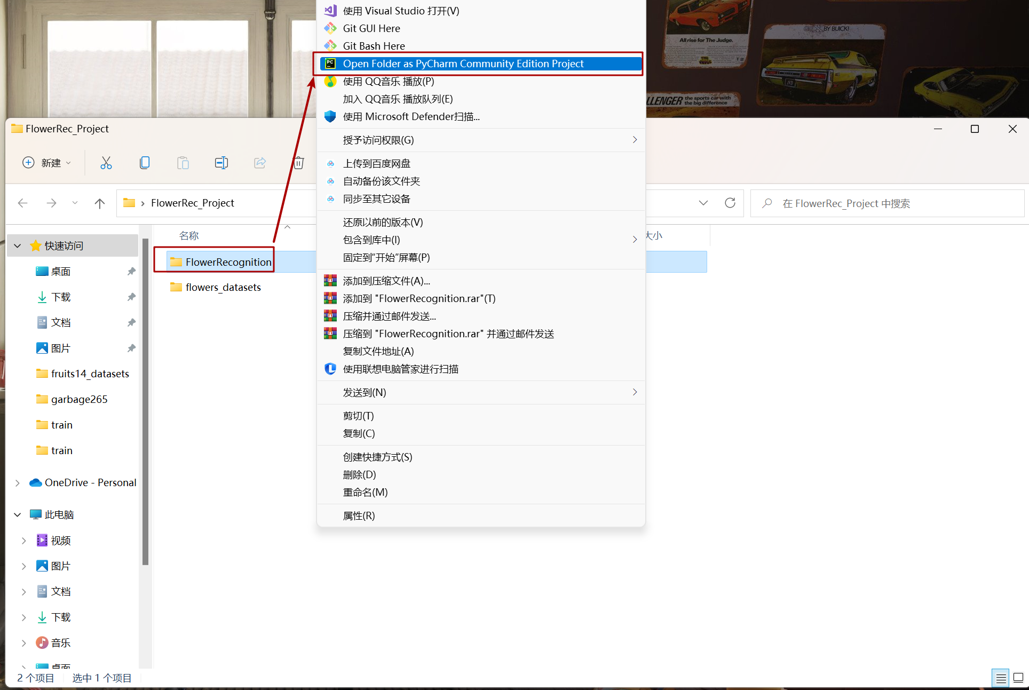Click the search box for FlowerRec_Project
The width and height of the screenshot is (1029, 690).
point(886,203)
